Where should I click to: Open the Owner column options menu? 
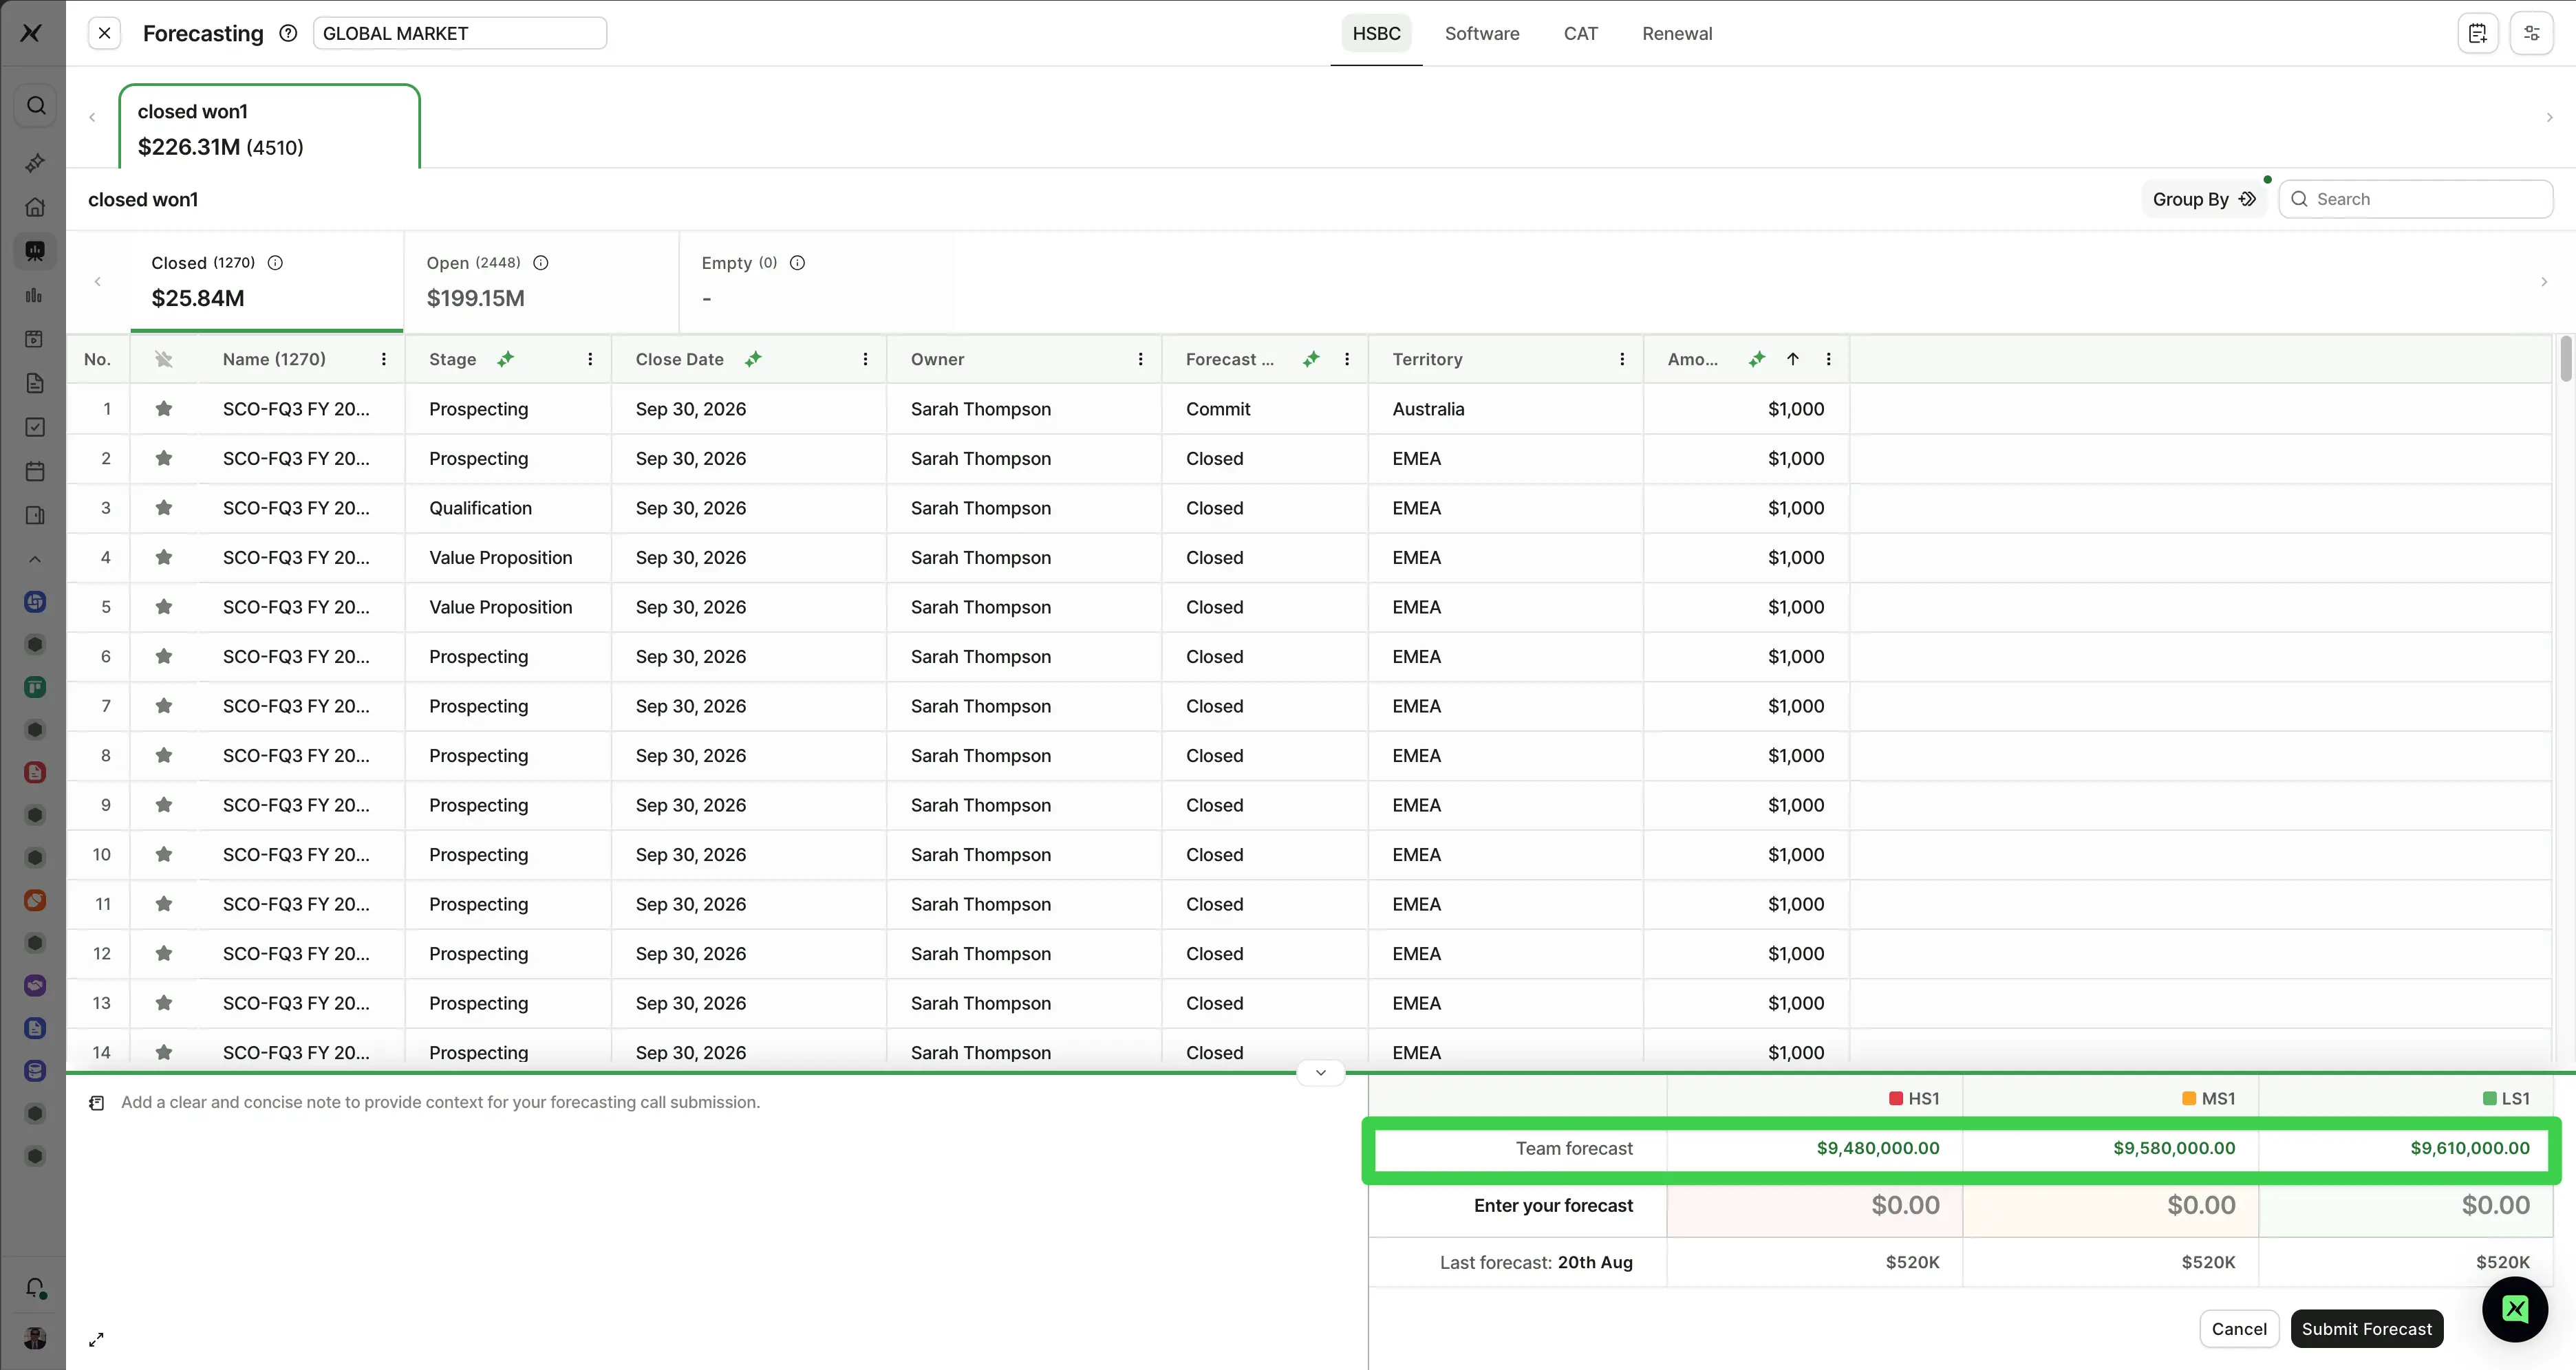pos(1140,359)
